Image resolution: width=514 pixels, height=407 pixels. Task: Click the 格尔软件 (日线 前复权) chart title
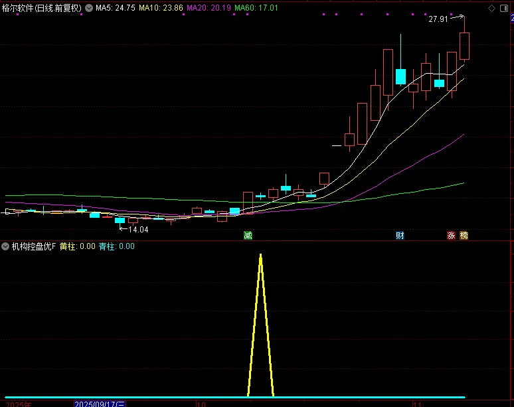click(x=41, y=8)
